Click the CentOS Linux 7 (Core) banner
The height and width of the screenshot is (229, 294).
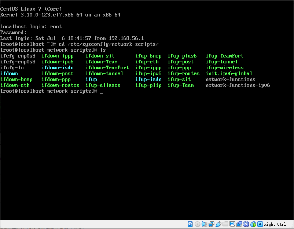[31, 9]
